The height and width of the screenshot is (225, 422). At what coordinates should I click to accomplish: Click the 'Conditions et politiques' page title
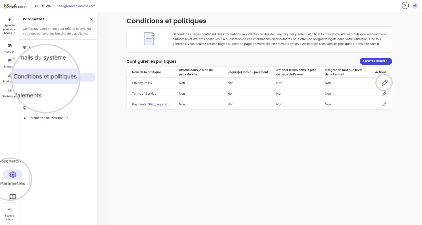[166, 21]
